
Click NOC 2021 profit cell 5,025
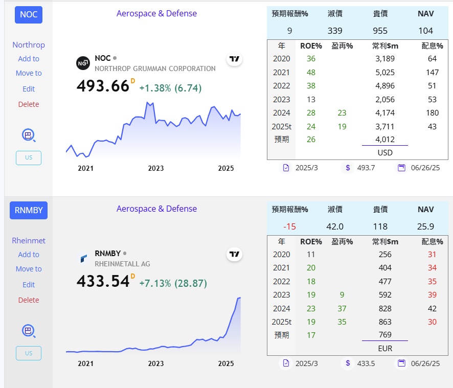(x=385, y=72)
